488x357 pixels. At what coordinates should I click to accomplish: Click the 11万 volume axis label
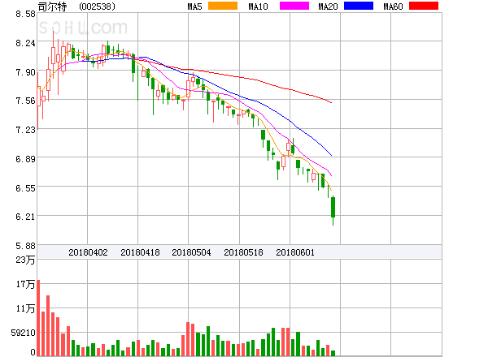pos(25,308)
